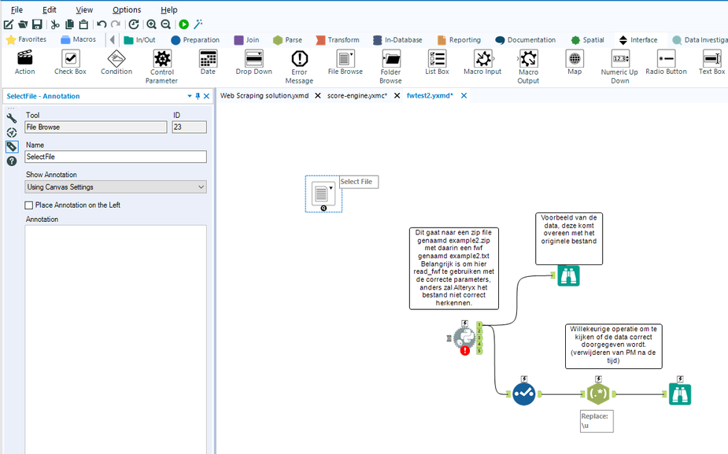Open the help question mark tab
This screenshot has height=454, width=728.
[12, 161]
